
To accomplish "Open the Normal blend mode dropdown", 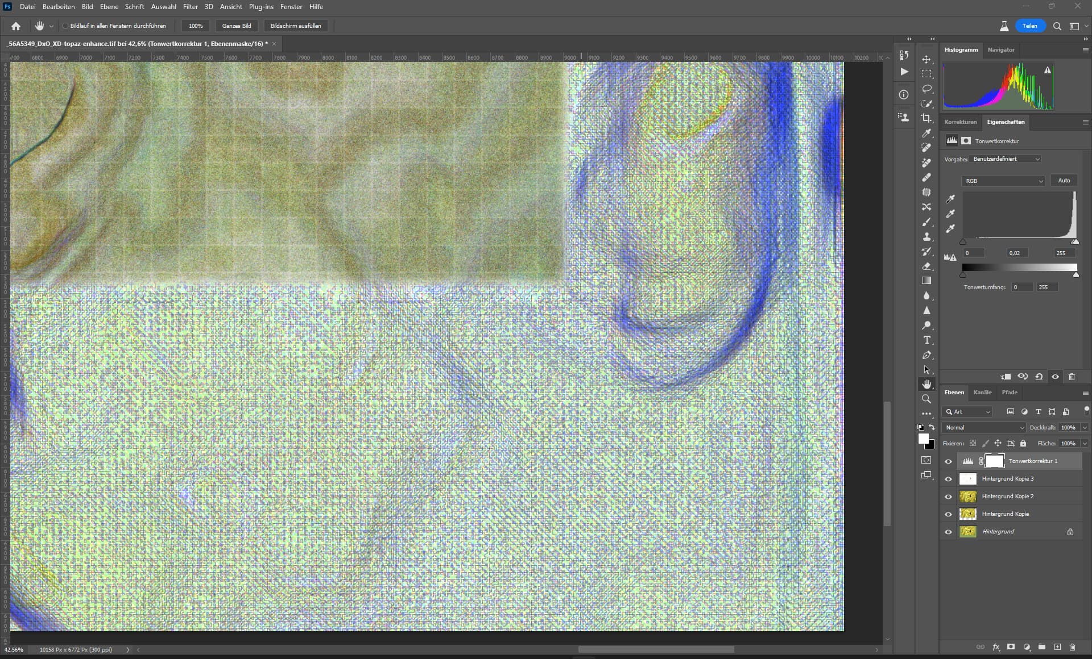I will point(984,427).
